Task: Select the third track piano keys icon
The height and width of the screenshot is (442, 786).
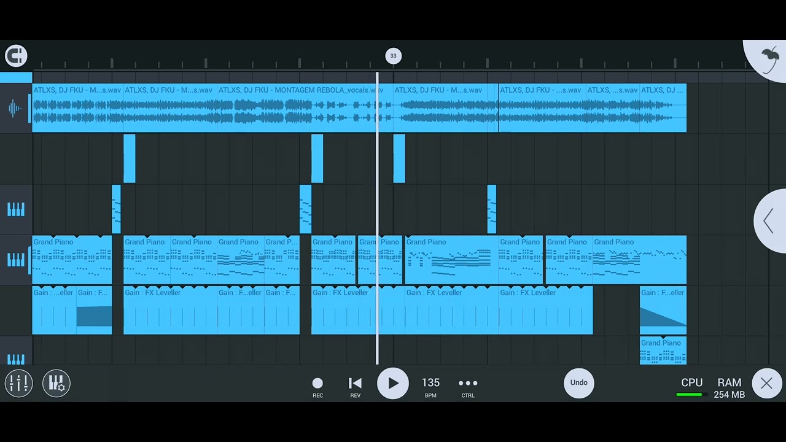Action: [16, 210]
